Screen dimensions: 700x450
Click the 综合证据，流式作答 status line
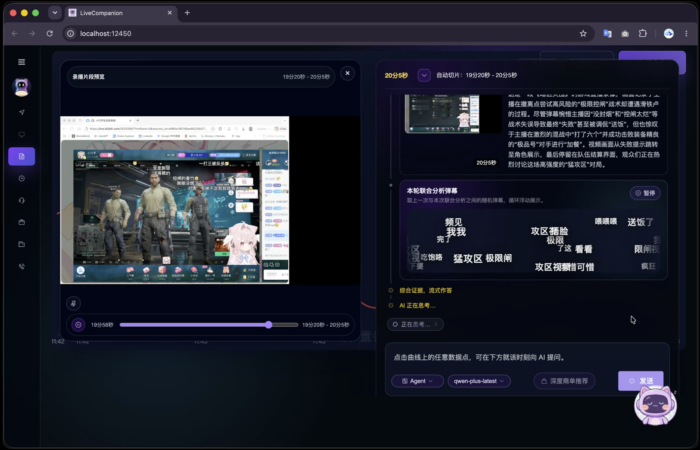point(426,290)
